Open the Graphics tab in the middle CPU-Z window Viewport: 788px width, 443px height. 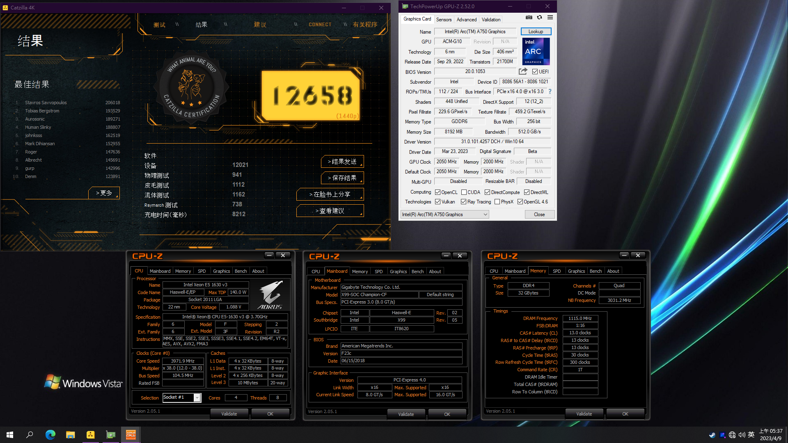pyautogui.click(x=398, y=272)
